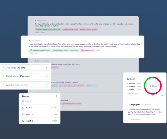This screenshot has width=167, height=139.
Task: Open the Date range dropdown arrow
Action: (46, 68)
